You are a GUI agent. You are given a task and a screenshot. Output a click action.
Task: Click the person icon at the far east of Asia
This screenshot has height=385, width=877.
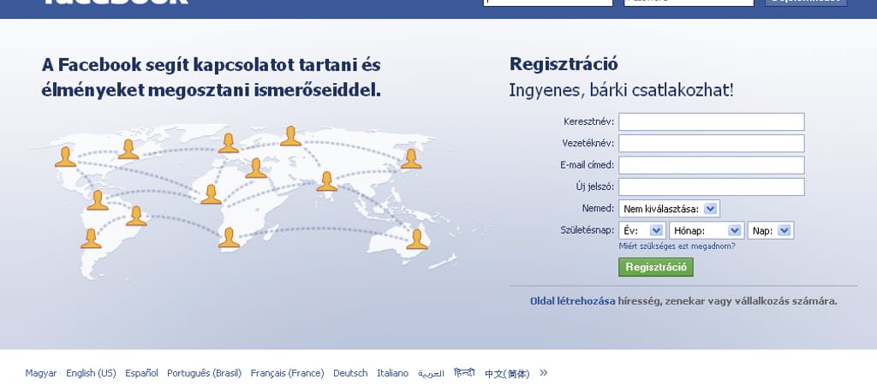(411, 158)
